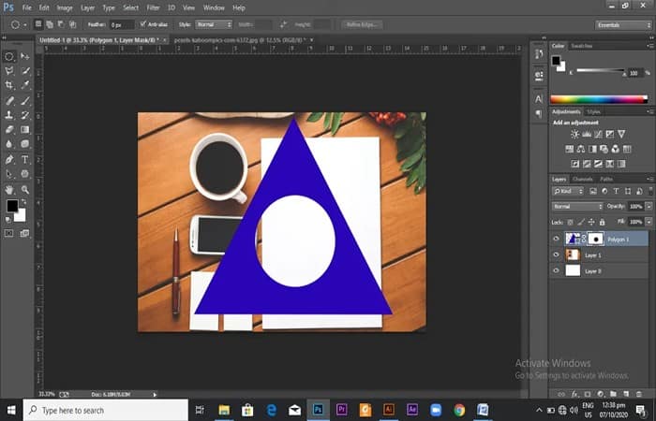Viewport: 656px width, 421px height.
Task: Click the foreground color swatch in toolbox
Action: point(12,206)
